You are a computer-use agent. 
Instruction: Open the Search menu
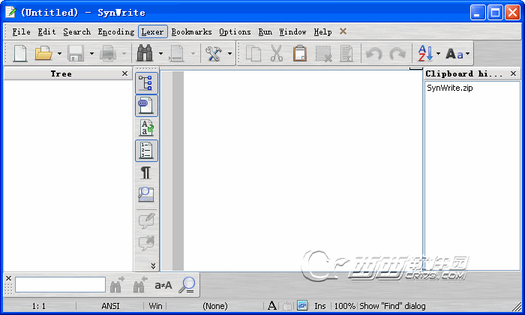point(77,31)
